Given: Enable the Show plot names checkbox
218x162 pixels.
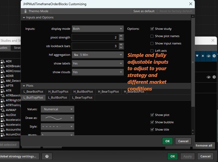Looking at the screenshot, I should click(152, 36).
